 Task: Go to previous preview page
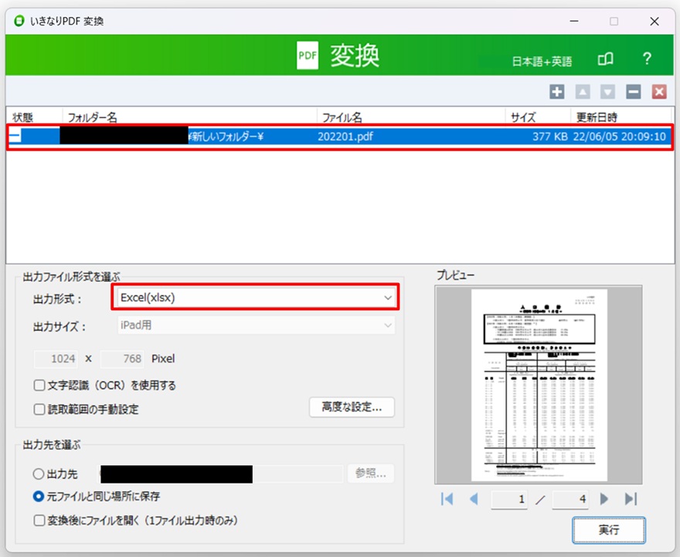tap(474, 499)
